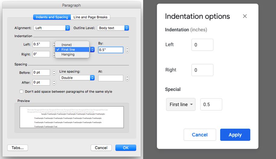Select (none) in special indent menu
The width and height of the screenshot is (276, 159).
pyautogui.click(x=72, y=45)
